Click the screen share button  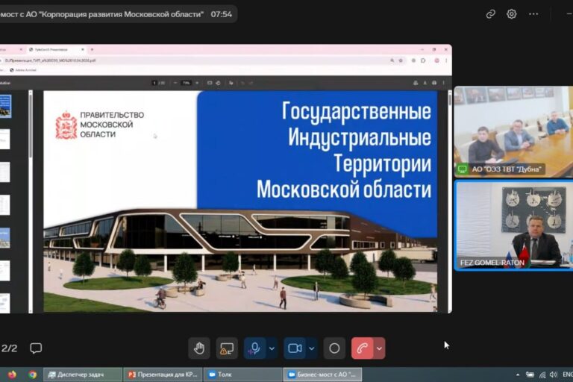(x=226, y=348)
